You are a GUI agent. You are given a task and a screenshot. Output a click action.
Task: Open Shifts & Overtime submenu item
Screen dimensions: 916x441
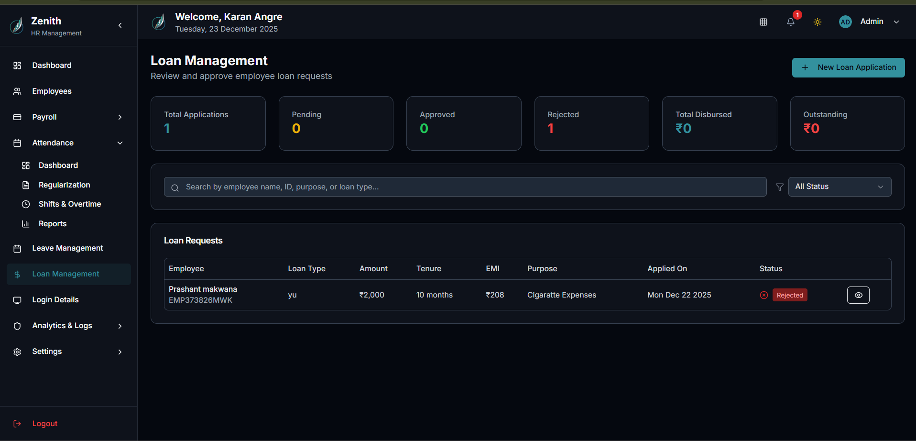(70, 204)
